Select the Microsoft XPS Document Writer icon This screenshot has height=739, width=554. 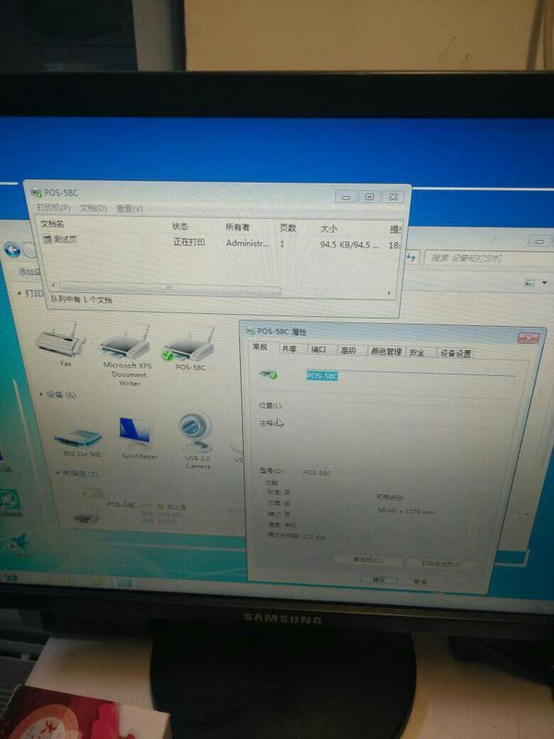pyautogui.click(x=125, y=344)
